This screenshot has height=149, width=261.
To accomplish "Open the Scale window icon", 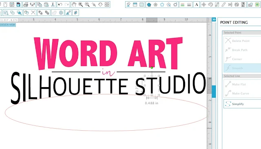I will (x=217, y=4).
